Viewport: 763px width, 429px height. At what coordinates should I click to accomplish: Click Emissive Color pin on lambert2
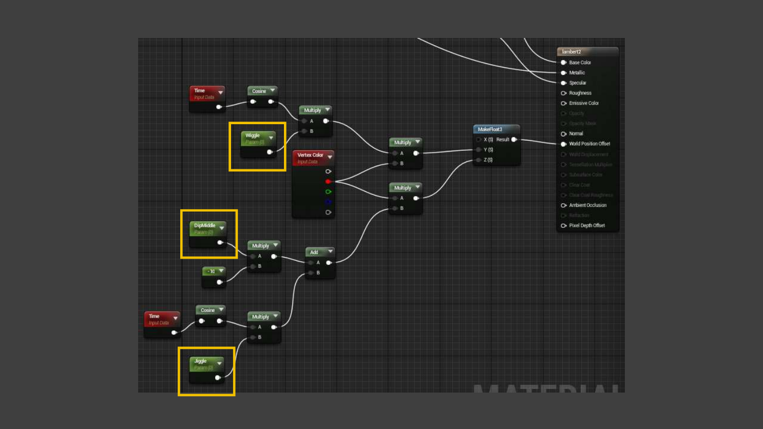pos(563,103)
